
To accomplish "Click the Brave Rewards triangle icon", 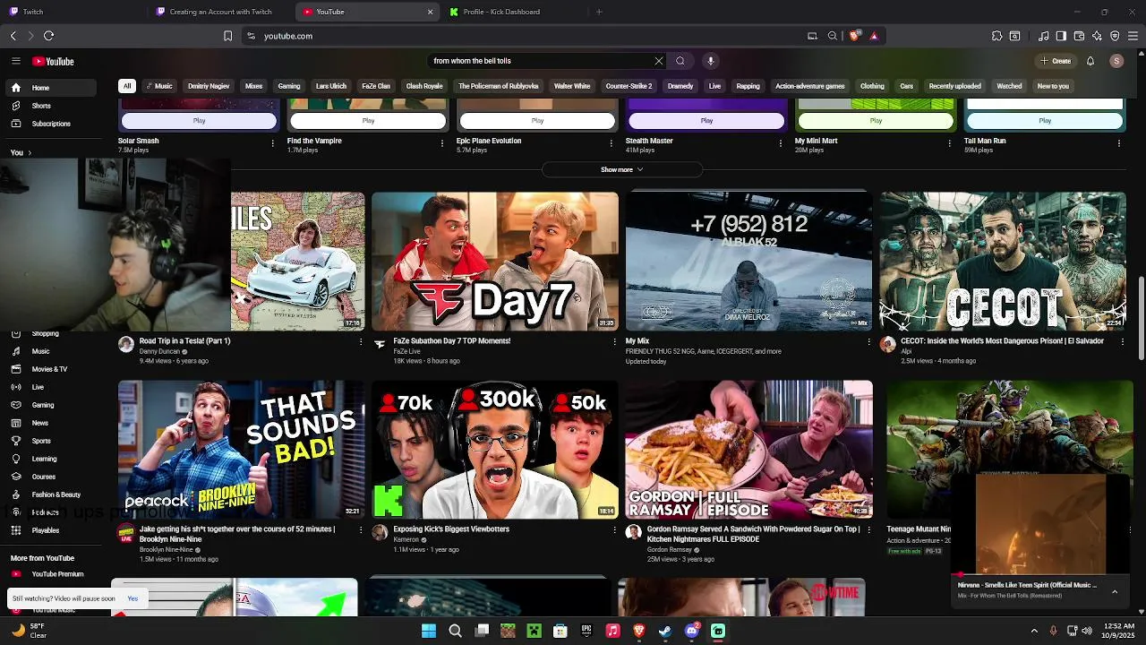I will click(874, 36).
